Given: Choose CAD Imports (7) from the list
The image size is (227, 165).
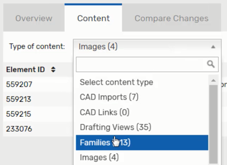Looking at the screenshot, I should (109, 97).
